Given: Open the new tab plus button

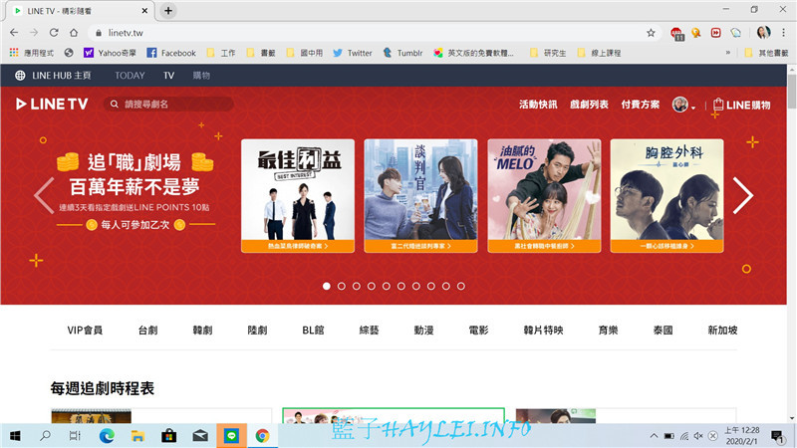Looking at the screenshot, I should [168, 11].
